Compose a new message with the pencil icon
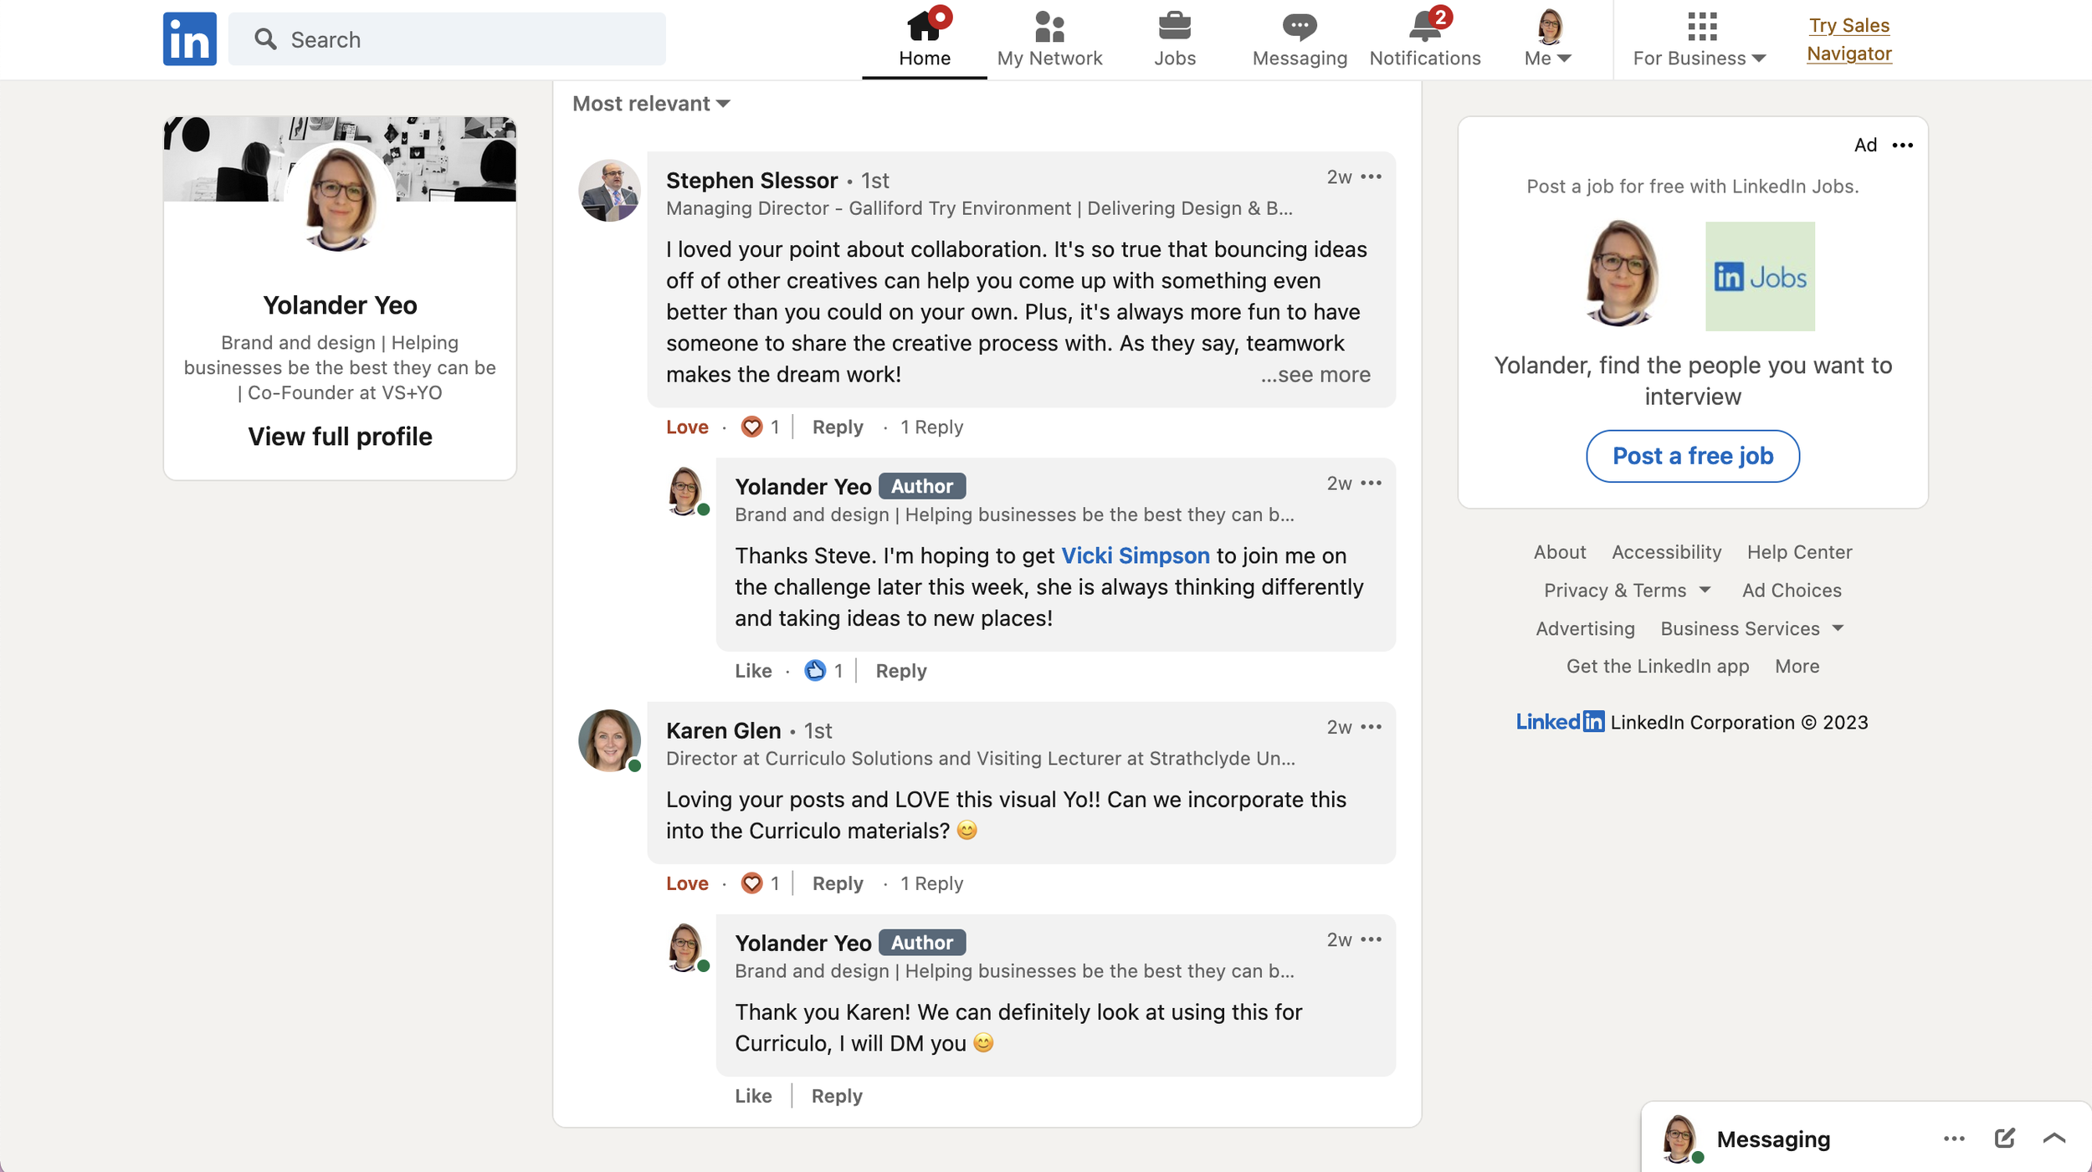The image size is (2092, 1172). click(x=2005, y=1138)
